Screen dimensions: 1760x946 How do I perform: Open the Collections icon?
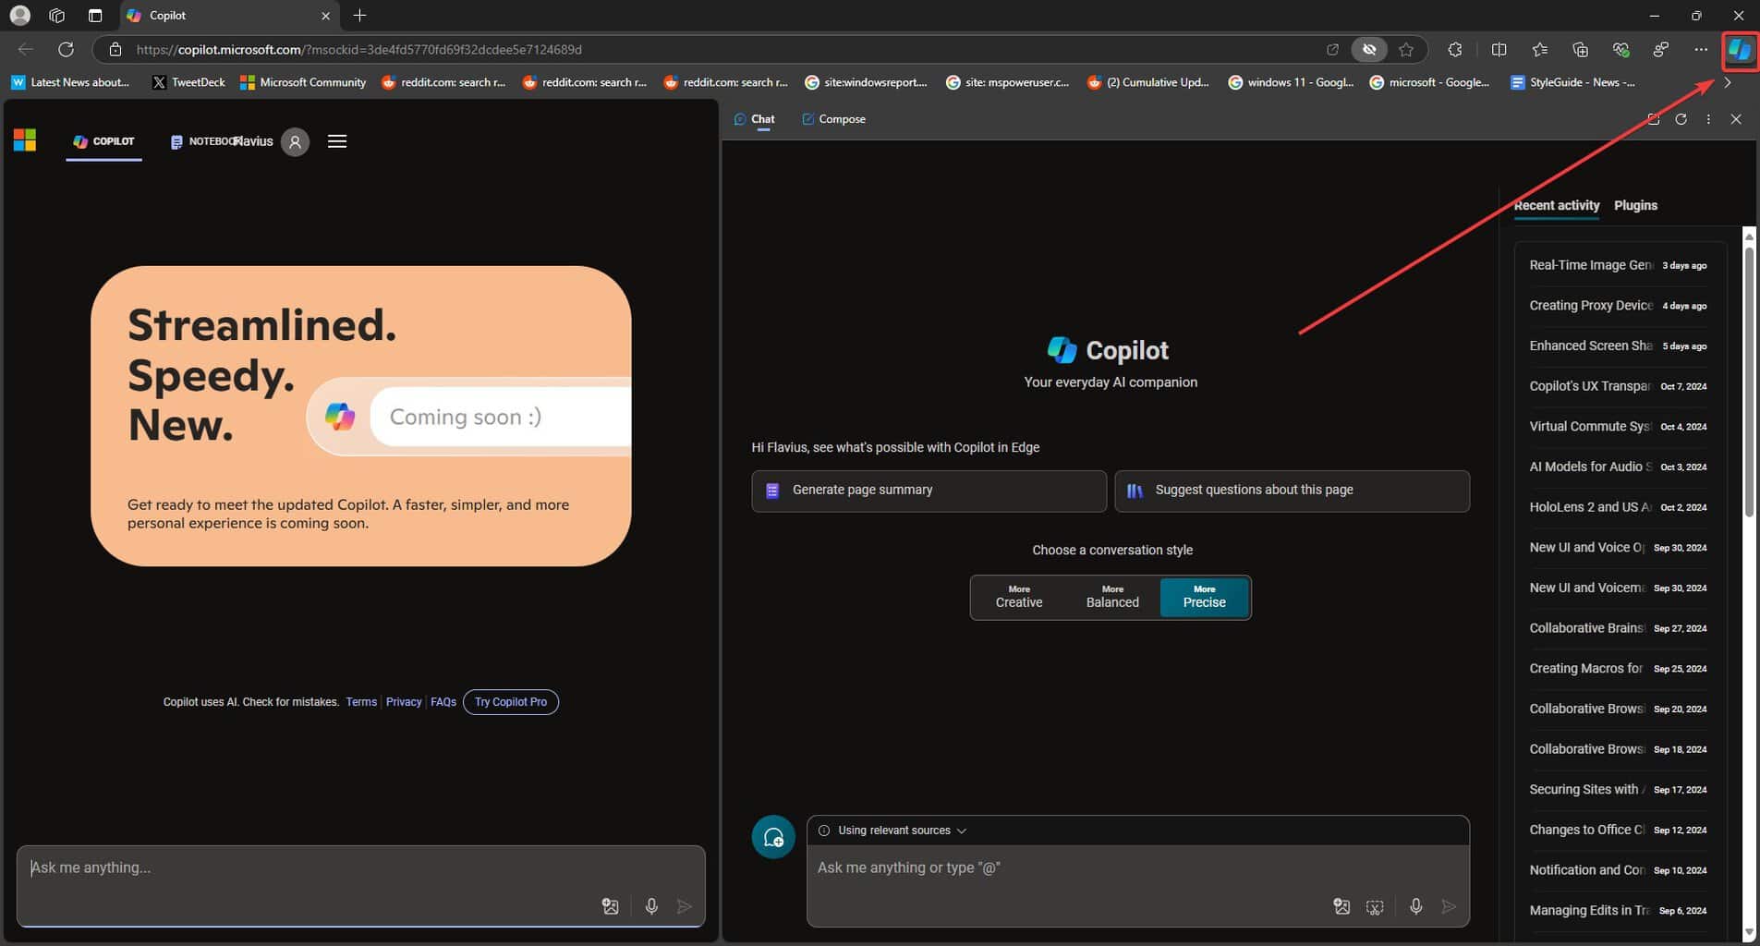point(1581,50)
